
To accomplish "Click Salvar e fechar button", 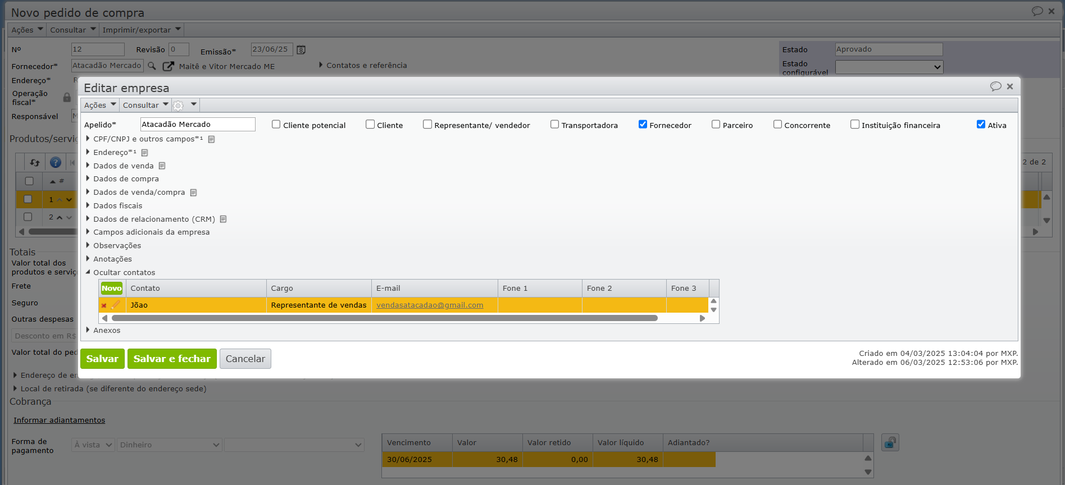I will (x=172, y=359).
